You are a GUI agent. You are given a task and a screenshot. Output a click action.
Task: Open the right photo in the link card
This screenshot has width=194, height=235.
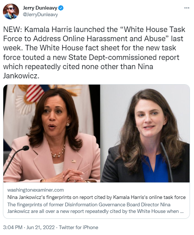pos(145,133)
